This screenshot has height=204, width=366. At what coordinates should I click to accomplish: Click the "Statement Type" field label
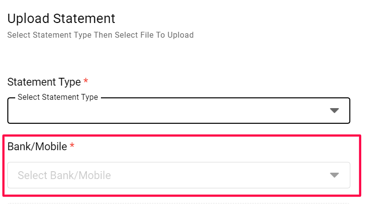click(x=44, y=82)
